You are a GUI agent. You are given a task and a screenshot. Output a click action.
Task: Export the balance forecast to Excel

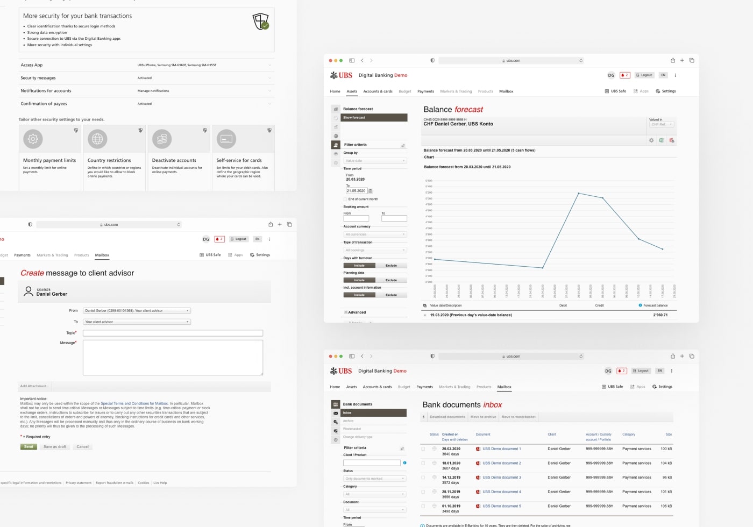pos(662,140)
